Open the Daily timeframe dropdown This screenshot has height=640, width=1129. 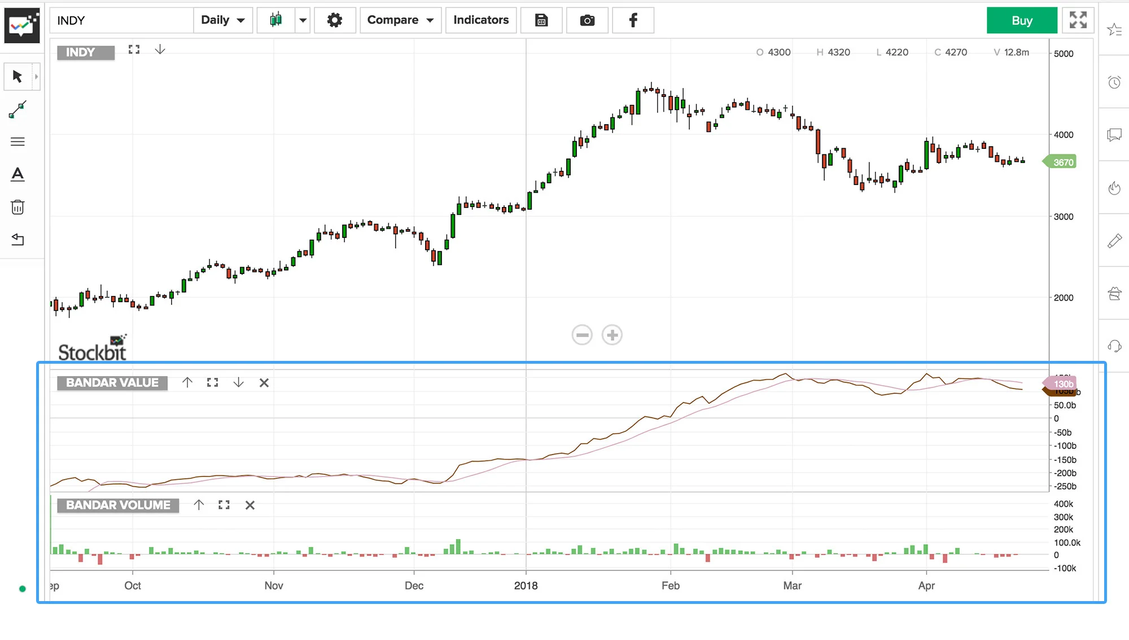click(x=223, y=20)
